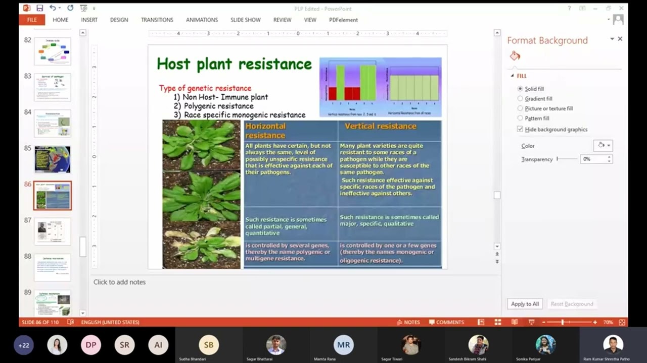The height and width of the screenshot is (363, 647).
Task: Click ENGLISH (UNITED STATES) language indicator
Action: [110, 322]
